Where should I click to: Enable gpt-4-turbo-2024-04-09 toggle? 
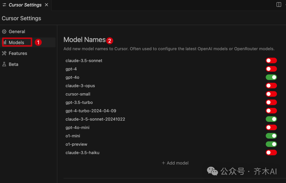pos(271,111)
